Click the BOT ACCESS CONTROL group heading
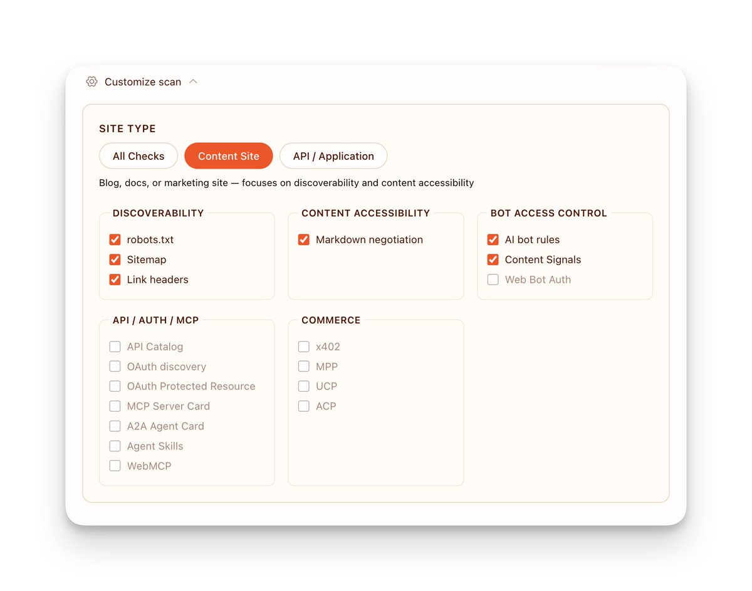This screenshot has height=591, width=752. coord(549,213)
